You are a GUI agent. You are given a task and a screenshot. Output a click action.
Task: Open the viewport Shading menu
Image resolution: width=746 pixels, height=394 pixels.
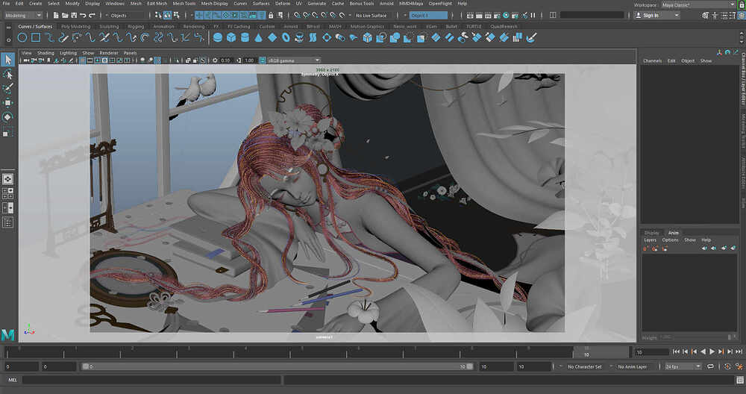pos(46,53)
